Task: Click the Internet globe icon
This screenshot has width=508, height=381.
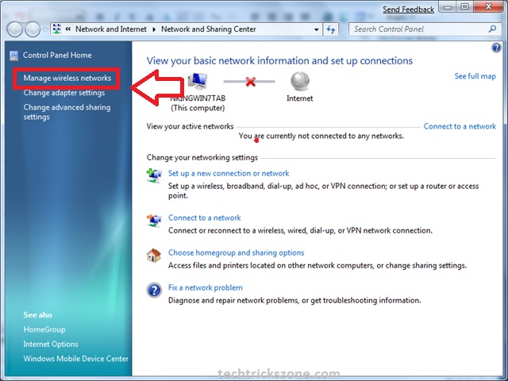Action: [x=299, y=81]
